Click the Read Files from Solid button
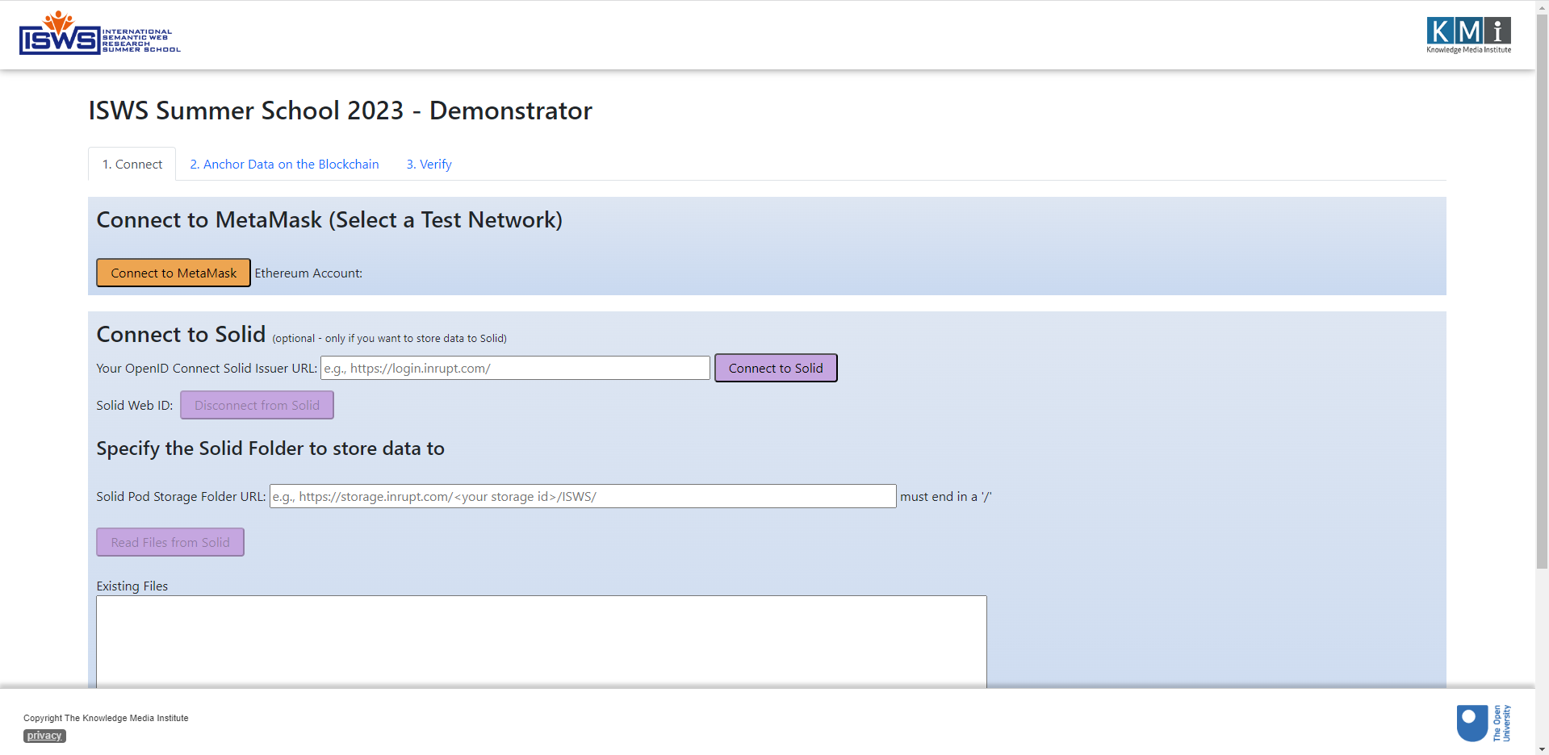Viewport: 1549px width, 755px height. point(170,542)
